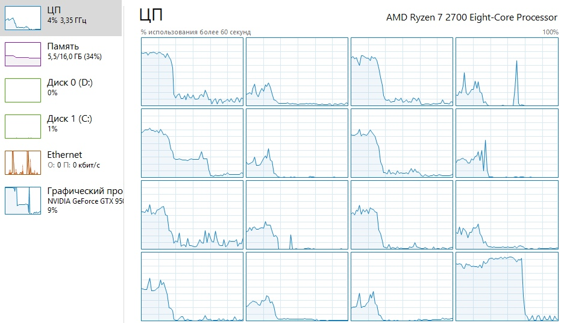
Task: Click the 4% 3,35 ГГц CPU reading
Action: tap(67, 20)
